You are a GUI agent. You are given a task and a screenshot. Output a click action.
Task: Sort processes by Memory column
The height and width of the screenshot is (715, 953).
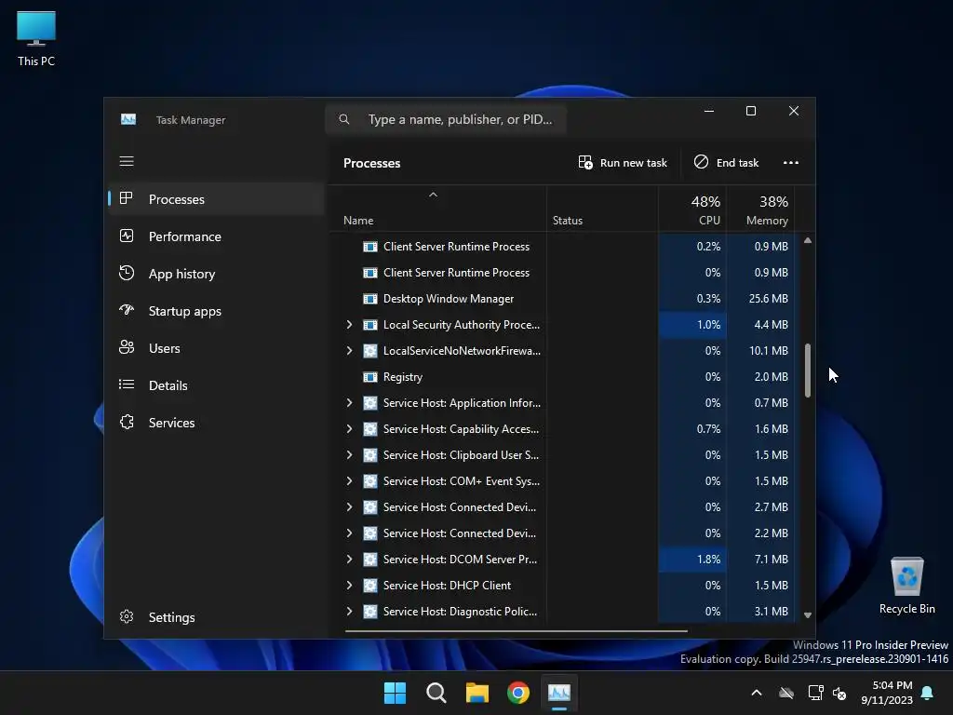pyautogui.click(x=761, y=209)
